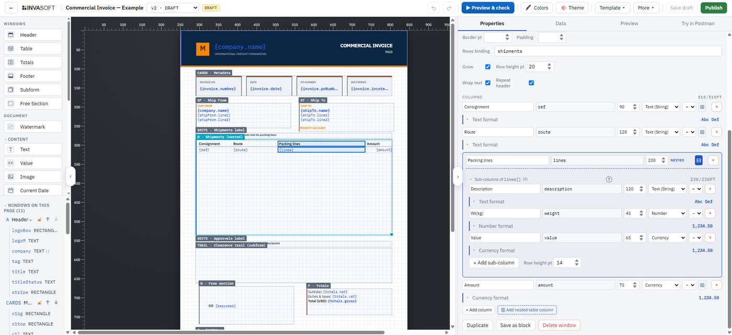The width and height of the screenshot is (732, 335).
Task: Insert an Image content element
Action: [x=33, y=177]
